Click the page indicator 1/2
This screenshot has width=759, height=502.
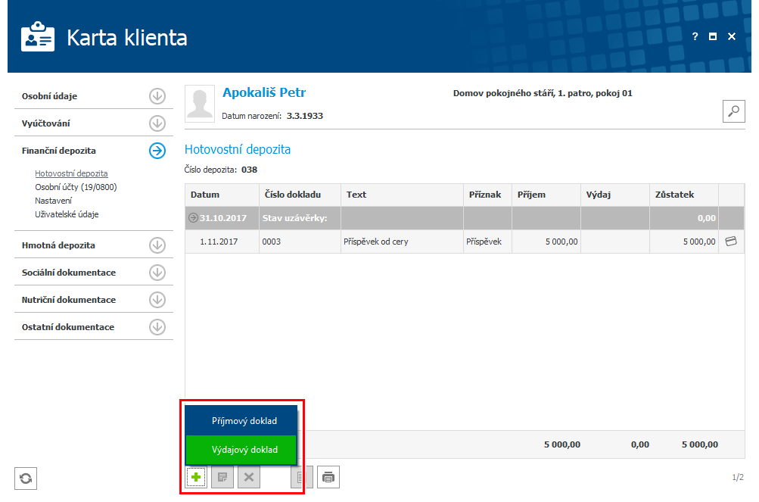pyautogui.click(x=738, y=477)
